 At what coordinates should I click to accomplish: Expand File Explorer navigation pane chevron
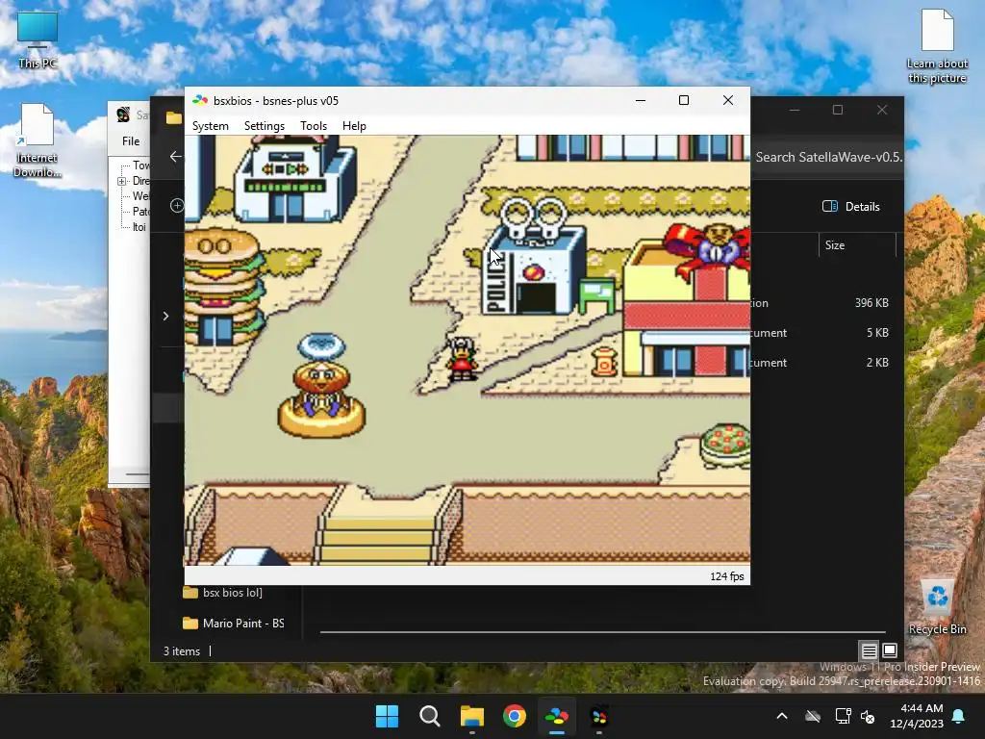point(165,316)
